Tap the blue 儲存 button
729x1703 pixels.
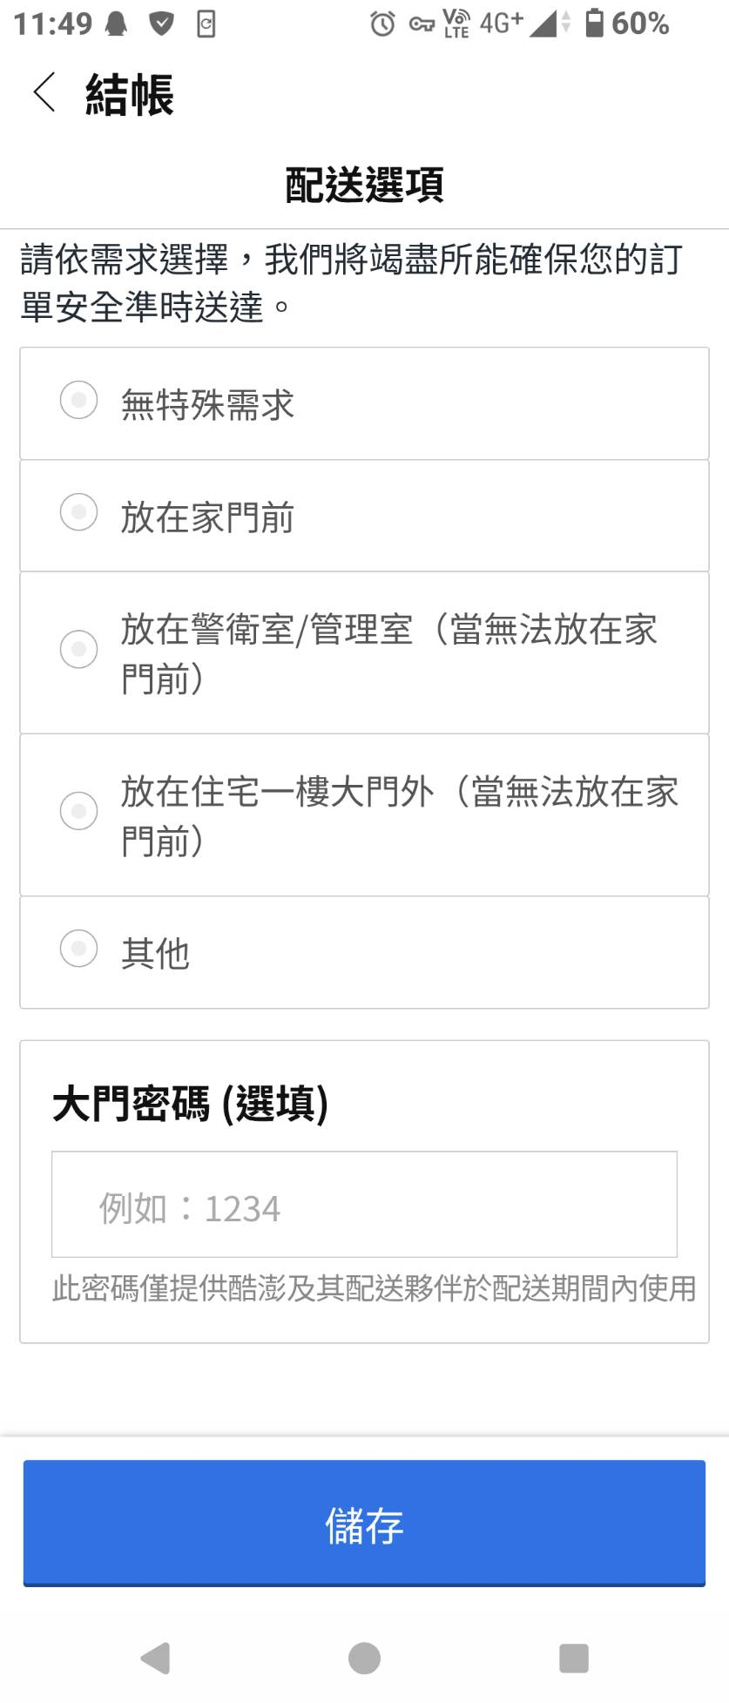(x=364, y=1523)
